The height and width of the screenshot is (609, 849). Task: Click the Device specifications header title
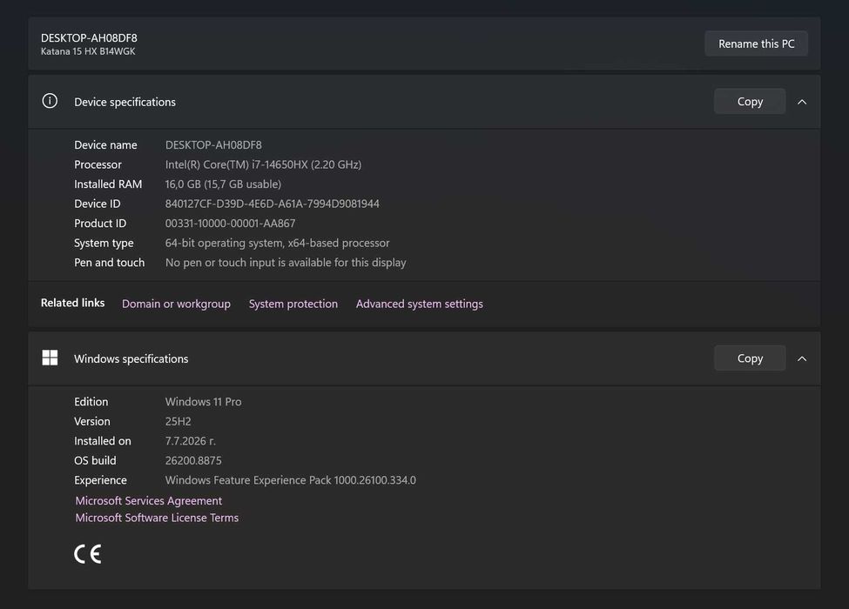pos(125,102)
